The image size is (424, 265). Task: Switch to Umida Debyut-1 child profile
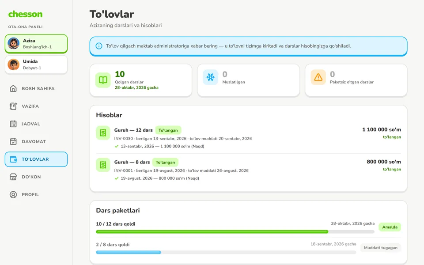point(36,64)
